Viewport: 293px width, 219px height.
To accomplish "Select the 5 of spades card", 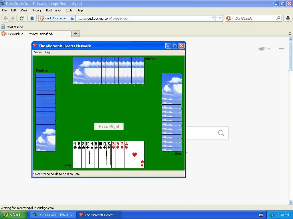I will 96,155.
